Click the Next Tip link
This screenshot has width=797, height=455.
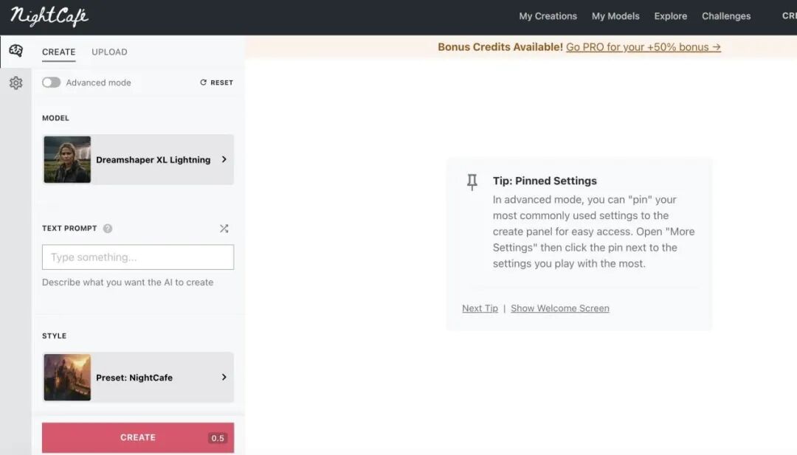coord(480,308)
